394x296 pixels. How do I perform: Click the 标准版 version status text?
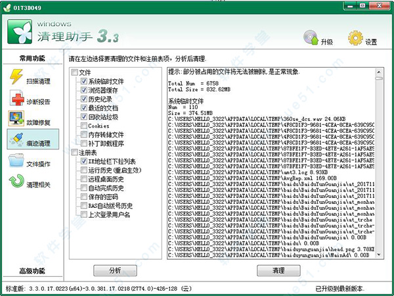tap(98, 289)
